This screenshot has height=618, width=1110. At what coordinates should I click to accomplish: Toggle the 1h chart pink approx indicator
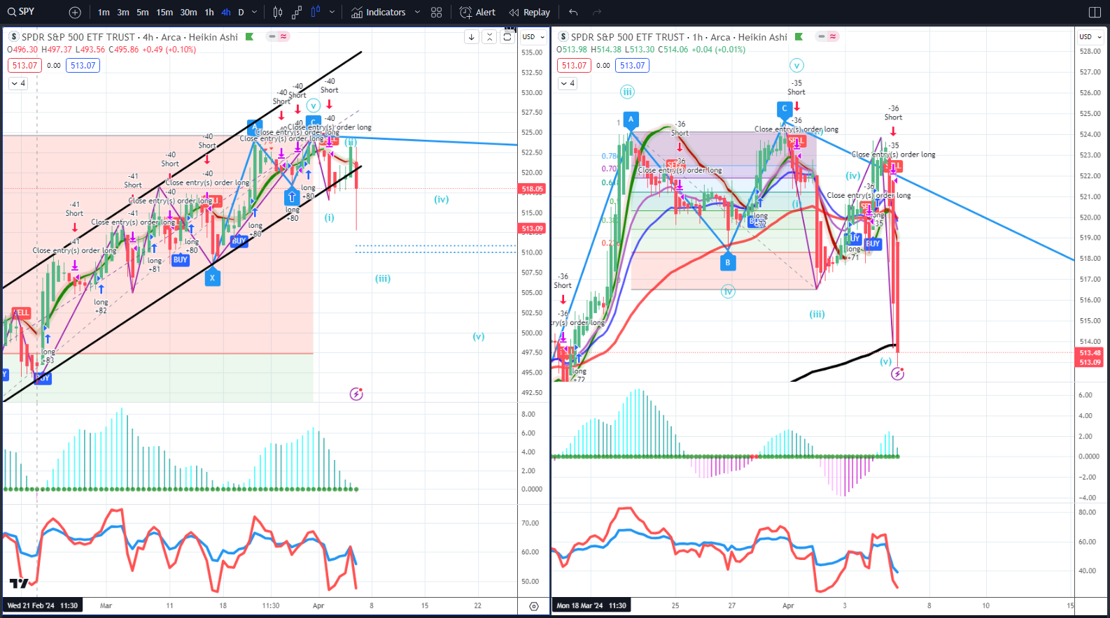click(833, 36)
